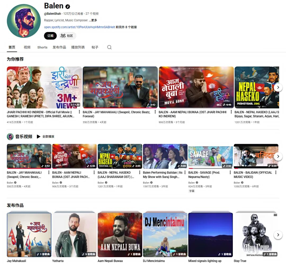Click 全部播放 to play all music videos

pos(46,137)
